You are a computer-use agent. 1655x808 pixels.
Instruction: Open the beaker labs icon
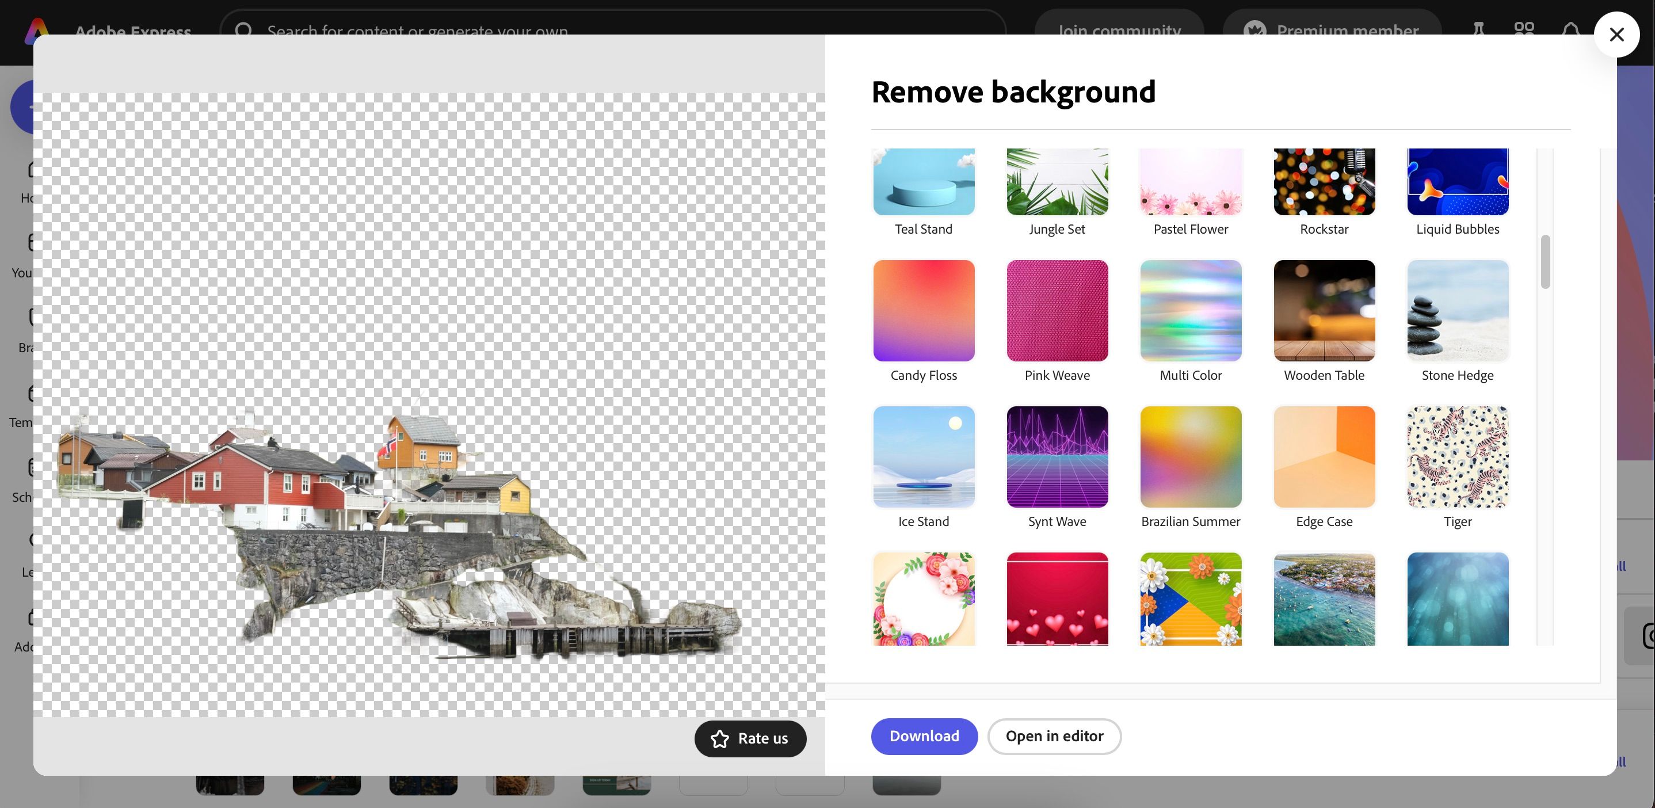[1478, 29]
